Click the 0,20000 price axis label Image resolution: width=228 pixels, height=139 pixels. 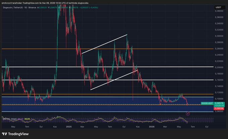click(219, 67)
